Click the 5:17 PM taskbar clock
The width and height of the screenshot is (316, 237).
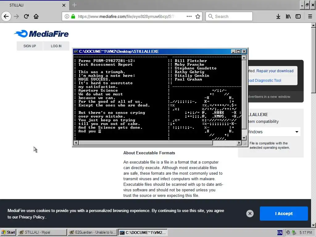pos(306,233)
